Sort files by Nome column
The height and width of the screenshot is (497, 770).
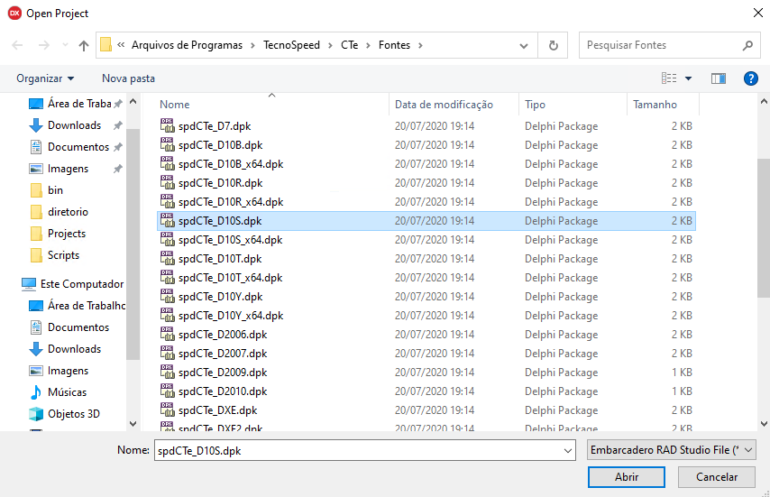tap(174, 105)
